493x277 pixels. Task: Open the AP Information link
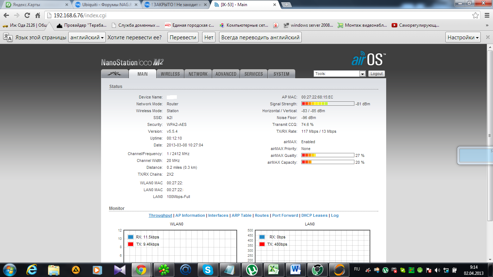coord(190,215)
